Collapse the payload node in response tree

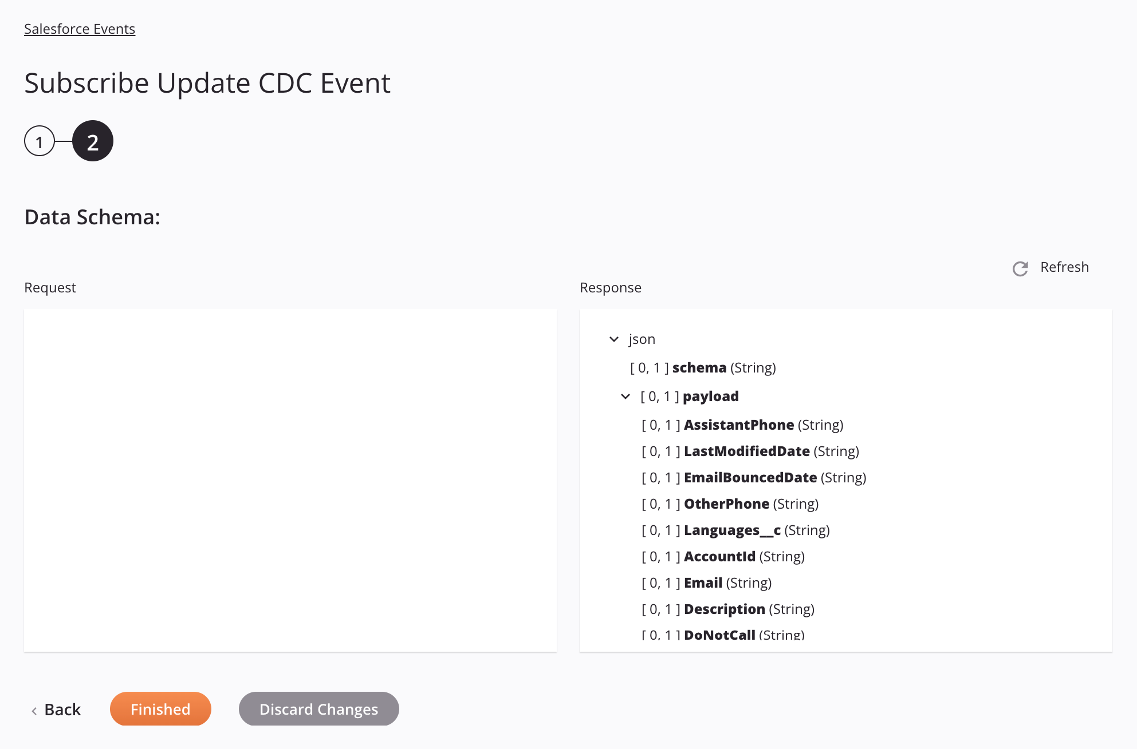coord(625,396)
